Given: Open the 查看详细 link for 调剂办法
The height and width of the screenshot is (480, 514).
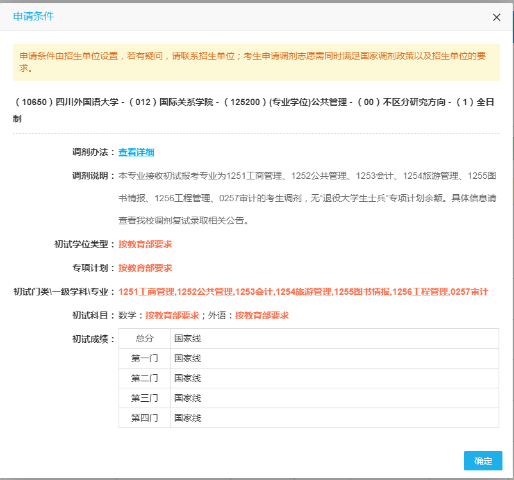Looking at the screenshot, I should pyautogui.click(x=136, y=152).
